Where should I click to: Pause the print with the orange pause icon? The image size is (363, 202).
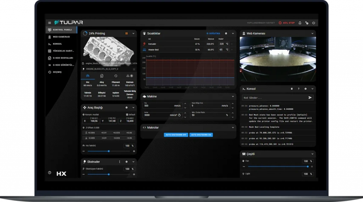pyautogui.click(x=126, y=33)
